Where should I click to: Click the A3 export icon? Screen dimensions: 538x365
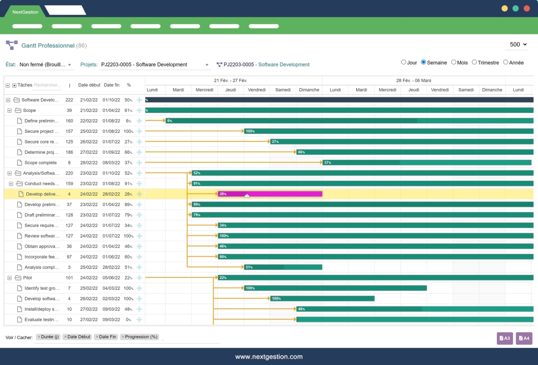[504, 338]
